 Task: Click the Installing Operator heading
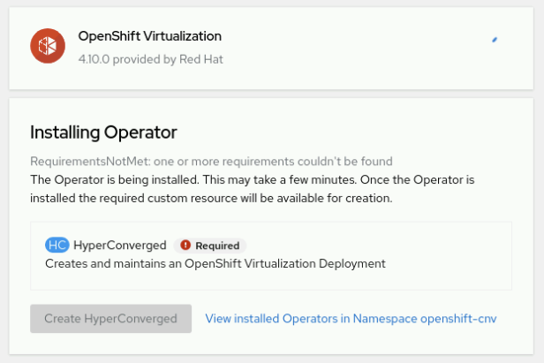click(103, 132)
